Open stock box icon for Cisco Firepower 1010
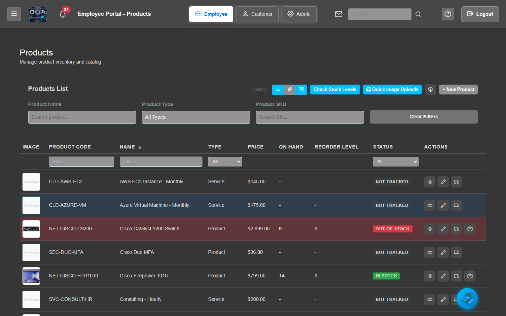This screenshot has height=316, width=506. pos(469,276)
